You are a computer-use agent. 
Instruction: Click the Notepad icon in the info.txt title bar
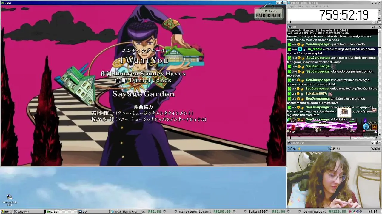click(289, 3)
